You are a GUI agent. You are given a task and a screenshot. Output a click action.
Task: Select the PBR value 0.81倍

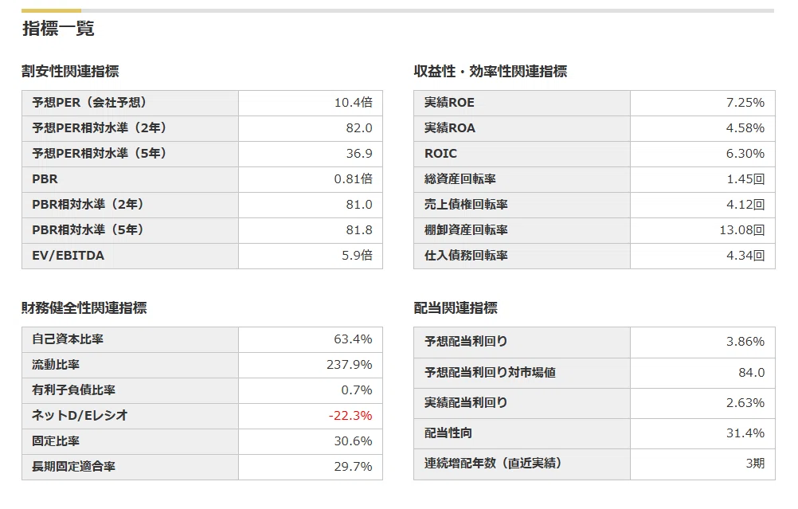[353, 179]
